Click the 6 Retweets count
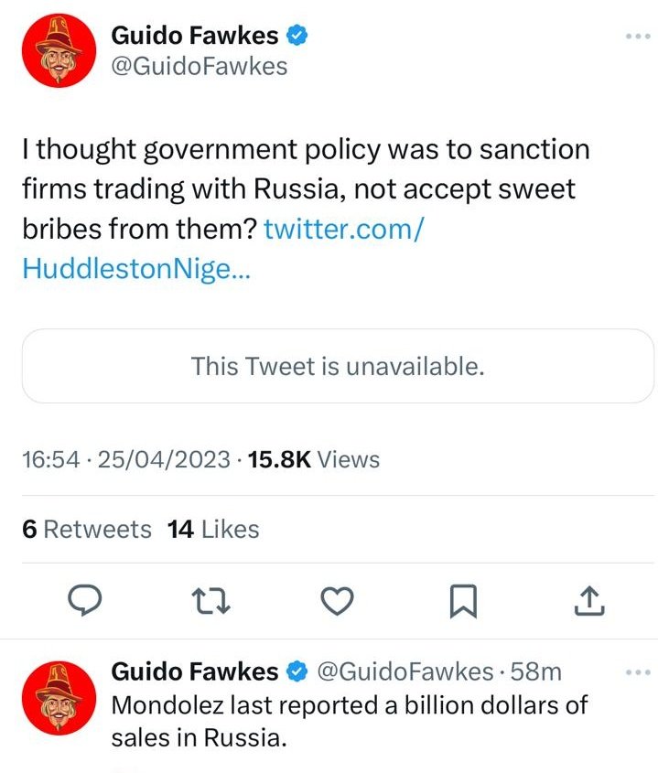Viewport: 658px width, 773px height. click(85, 529)
